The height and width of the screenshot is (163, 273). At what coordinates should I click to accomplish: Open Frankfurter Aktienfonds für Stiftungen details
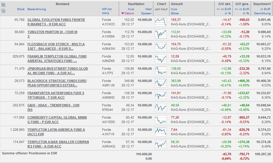click(56, 95)
